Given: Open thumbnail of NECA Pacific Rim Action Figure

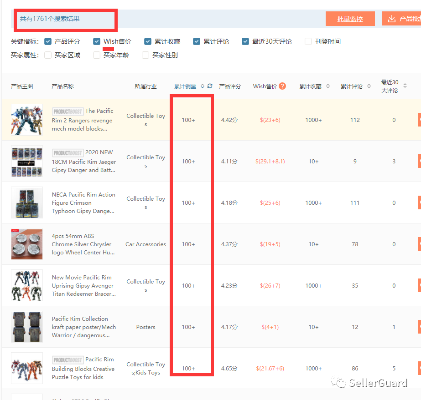Looking at the screenshot, I should tap(27, 203).
